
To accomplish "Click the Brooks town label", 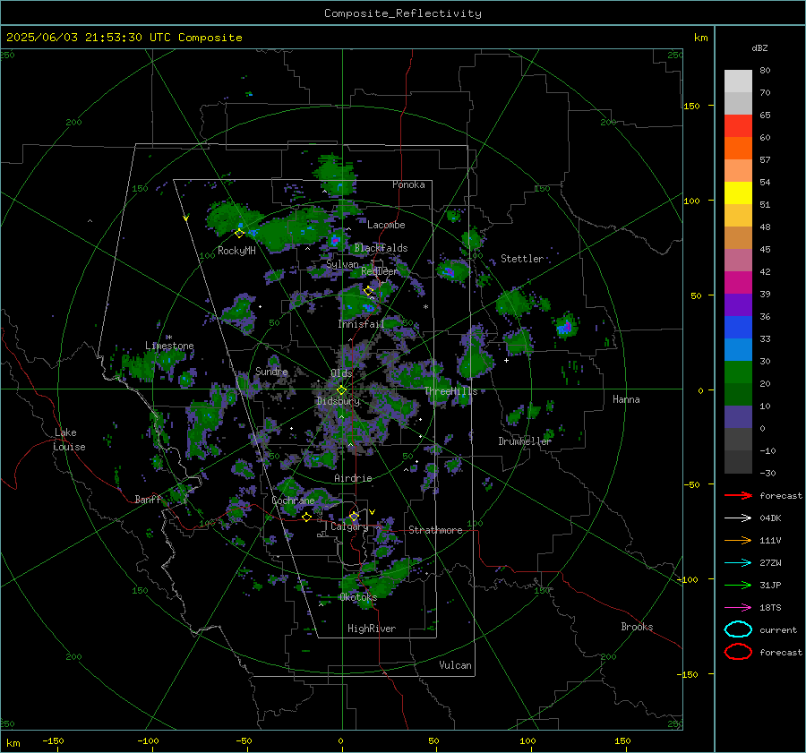I will 637,627.
